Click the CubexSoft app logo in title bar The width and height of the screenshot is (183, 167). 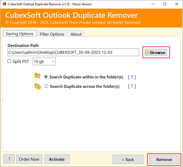pos(4,4)
